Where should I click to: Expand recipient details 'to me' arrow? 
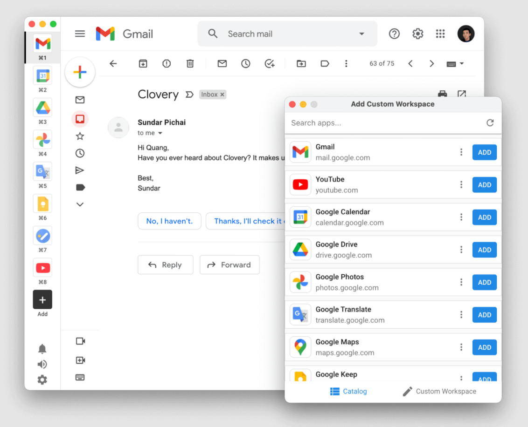[160, 133]
